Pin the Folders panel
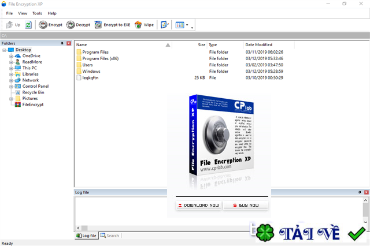This screenshot has width=370, height=246. click(62, 43)
